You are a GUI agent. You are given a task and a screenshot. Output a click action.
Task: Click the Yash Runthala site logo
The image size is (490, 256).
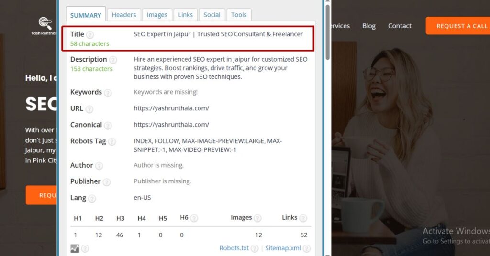[45, 26]
